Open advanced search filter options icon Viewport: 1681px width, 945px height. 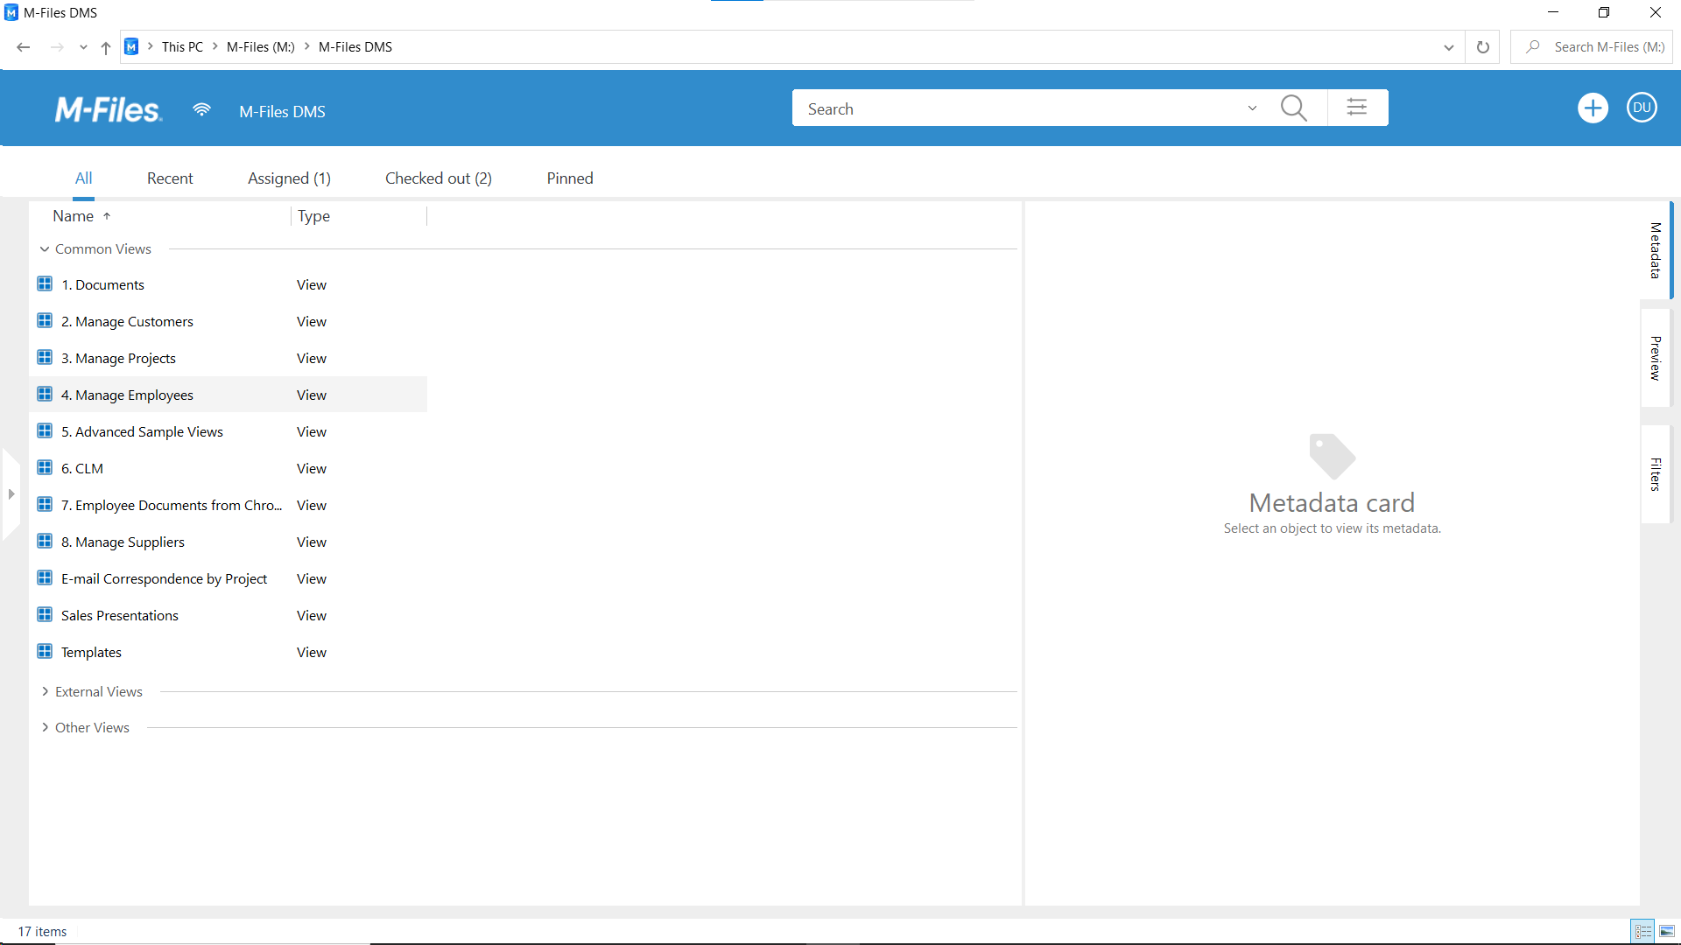click(1357, 108)
